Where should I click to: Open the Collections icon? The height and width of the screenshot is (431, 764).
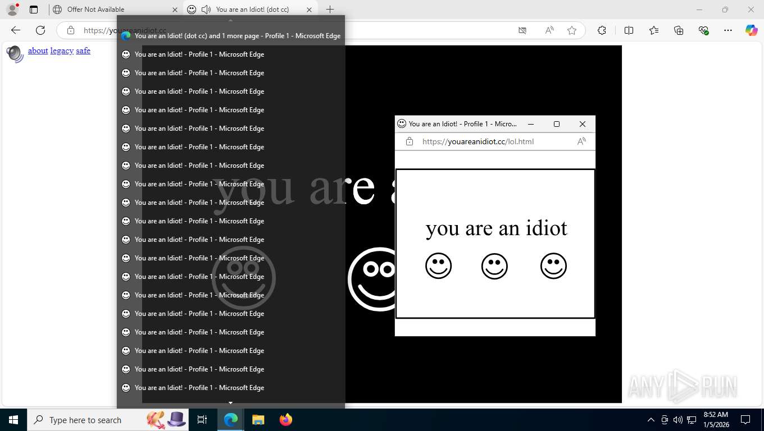679,30
